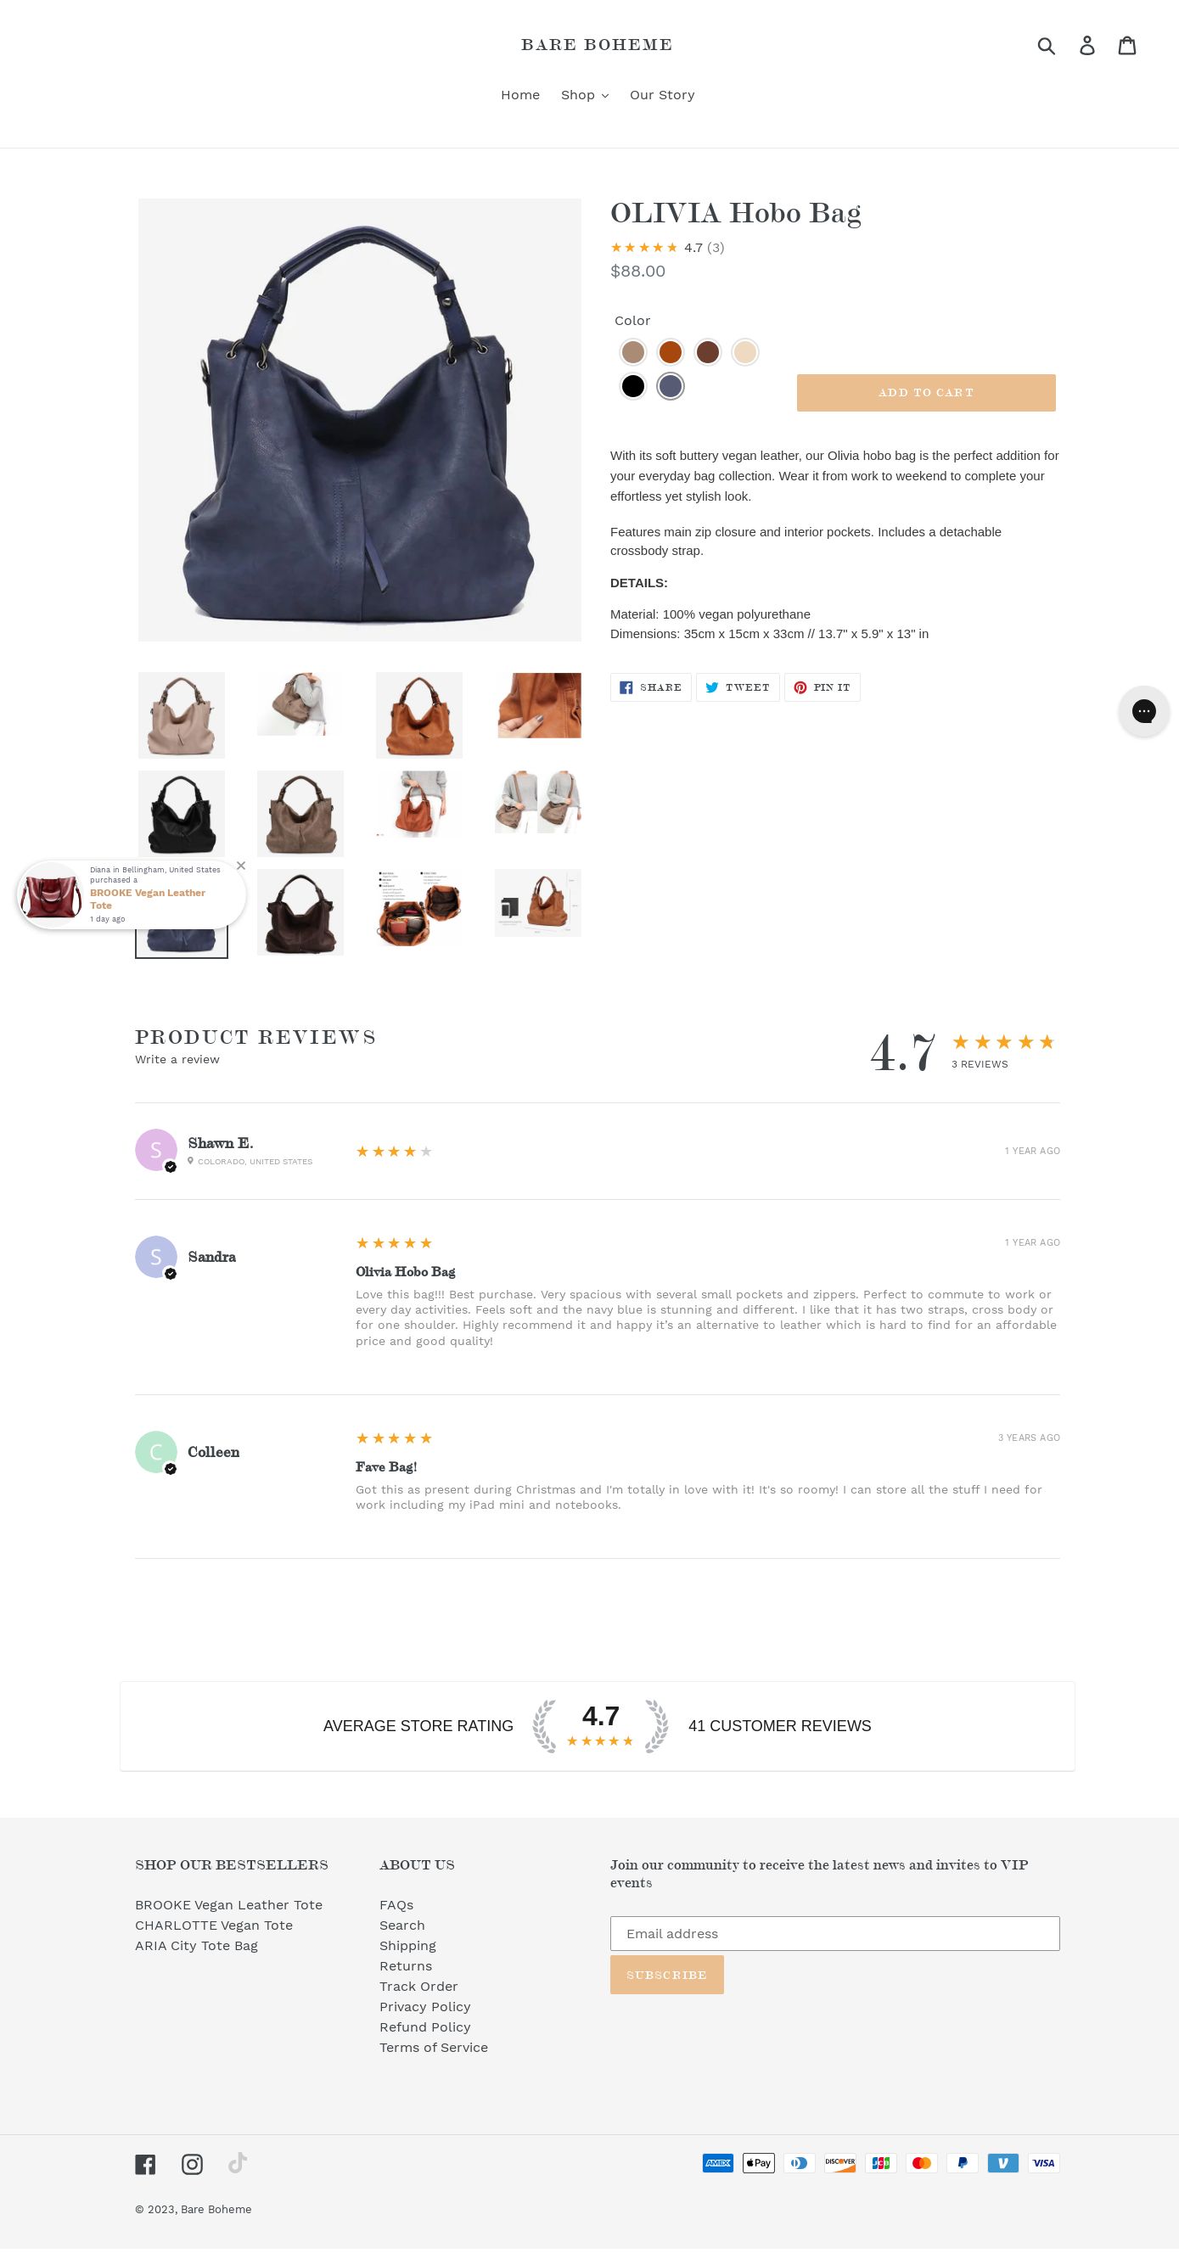Click the account login icon
This screenshot has width=1179, height=2259.
point(1086,46)
